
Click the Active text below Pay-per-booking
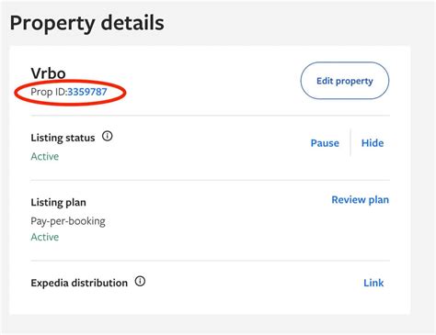pos(45,237)
